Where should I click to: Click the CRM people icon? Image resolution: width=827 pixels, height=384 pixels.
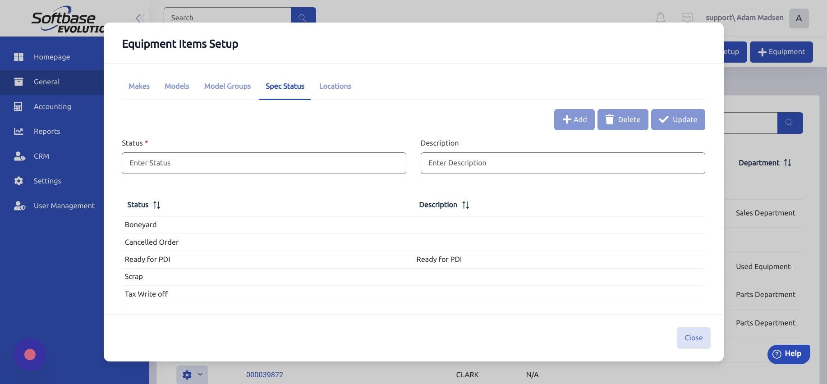click(19, 156)
